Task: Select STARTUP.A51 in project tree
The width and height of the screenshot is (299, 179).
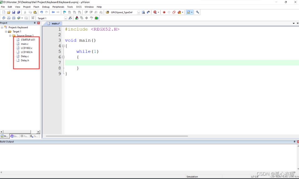Action: point(28,40)
